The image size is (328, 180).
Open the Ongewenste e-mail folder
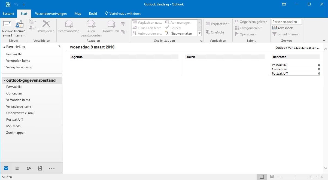pos(20,113)
